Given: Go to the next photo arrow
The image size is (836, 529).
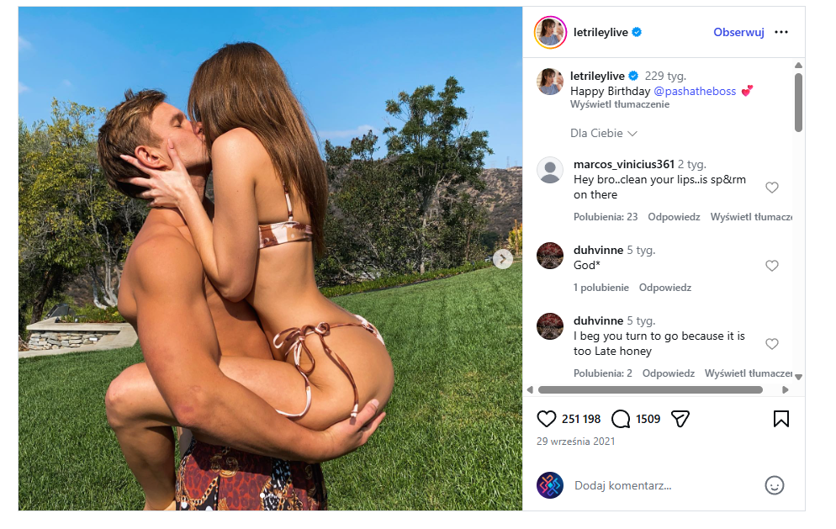Looking at the screenshot, I should [x=503, y=259].
